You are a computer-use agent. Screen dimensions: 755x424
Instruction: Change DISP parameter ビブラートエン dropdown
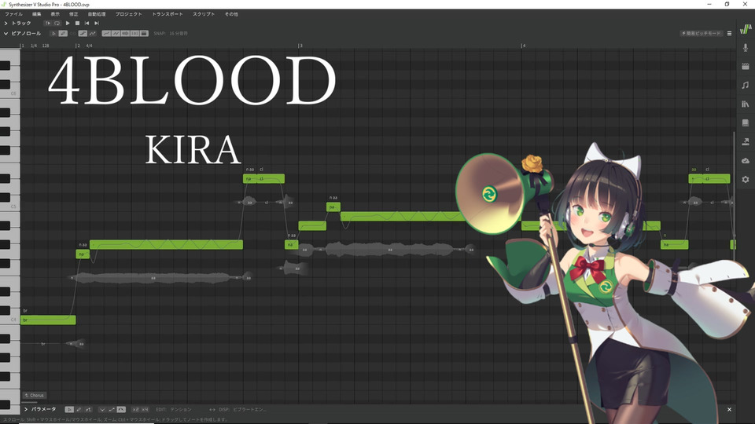[x=249, y=410]
